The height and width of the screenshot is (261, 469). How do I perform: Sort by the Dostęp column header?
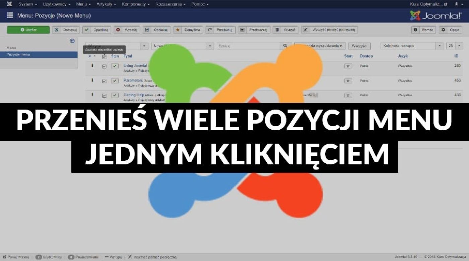point(366,56)
